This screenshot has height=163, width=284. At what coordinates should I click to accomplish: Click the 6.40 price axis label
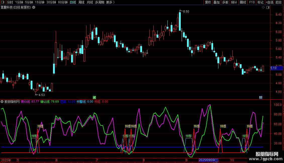click(x=278, y=15)
